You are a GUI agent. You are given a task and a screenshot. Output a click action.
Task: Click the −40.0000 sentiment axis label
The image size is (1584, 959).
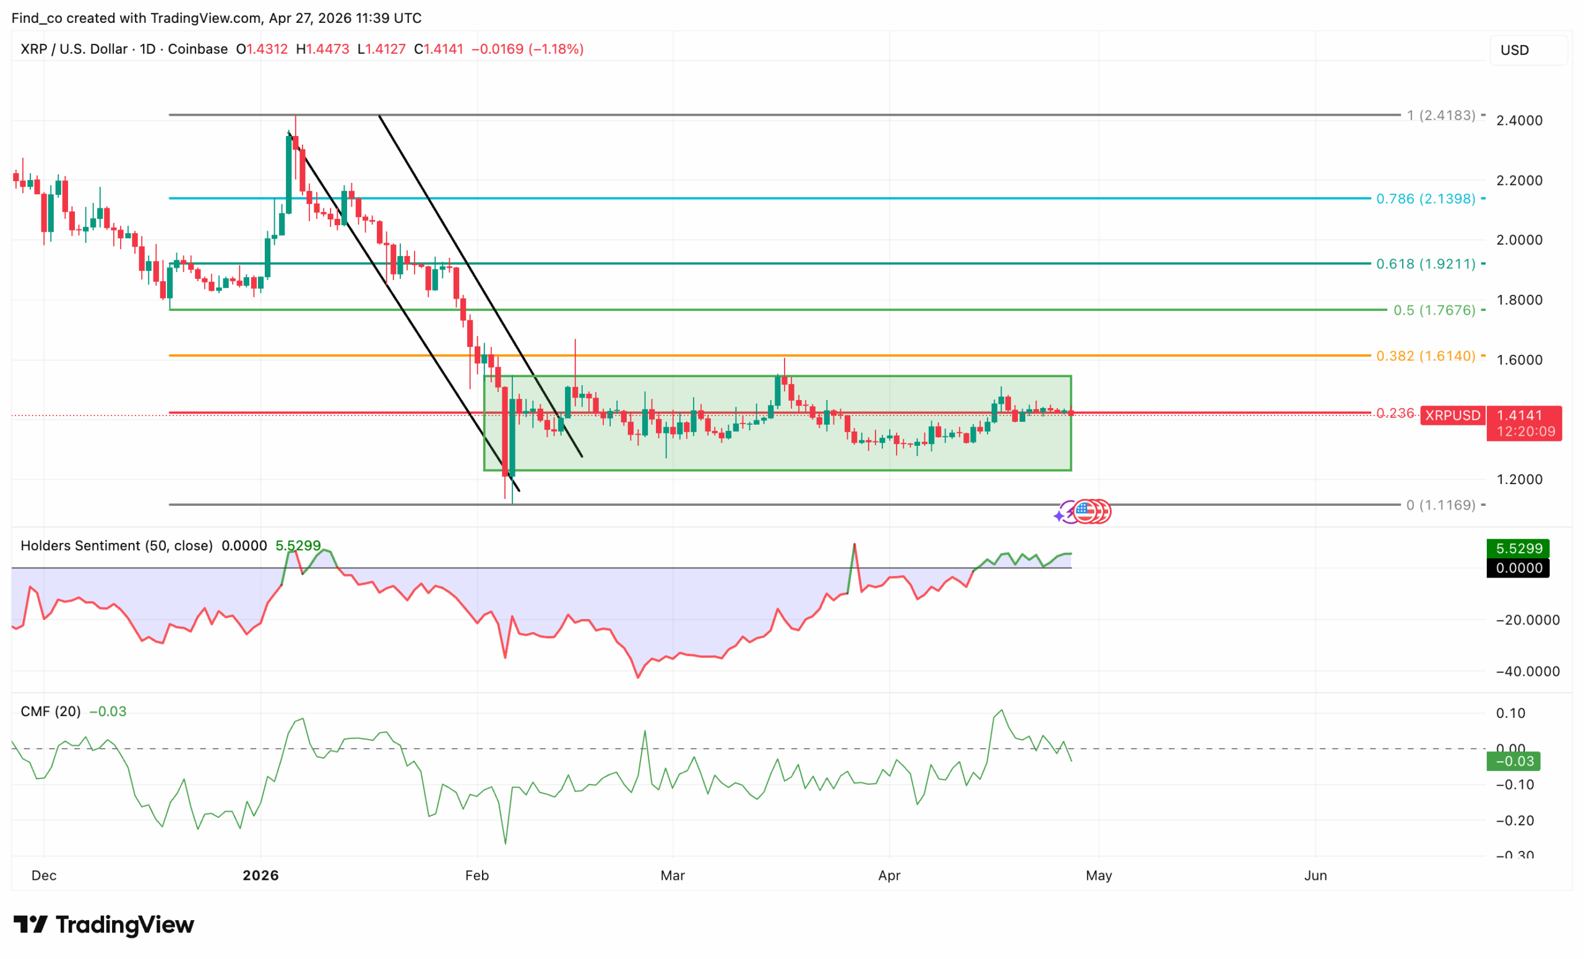point(1528,671)
